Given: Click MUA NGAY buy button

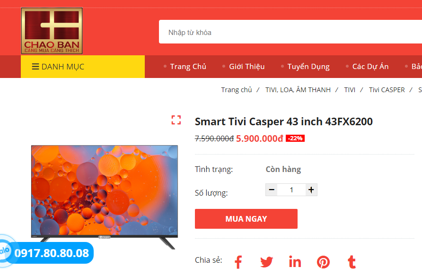Looking at the screenshot, I should pyautogui.click(x=246, y=219).
